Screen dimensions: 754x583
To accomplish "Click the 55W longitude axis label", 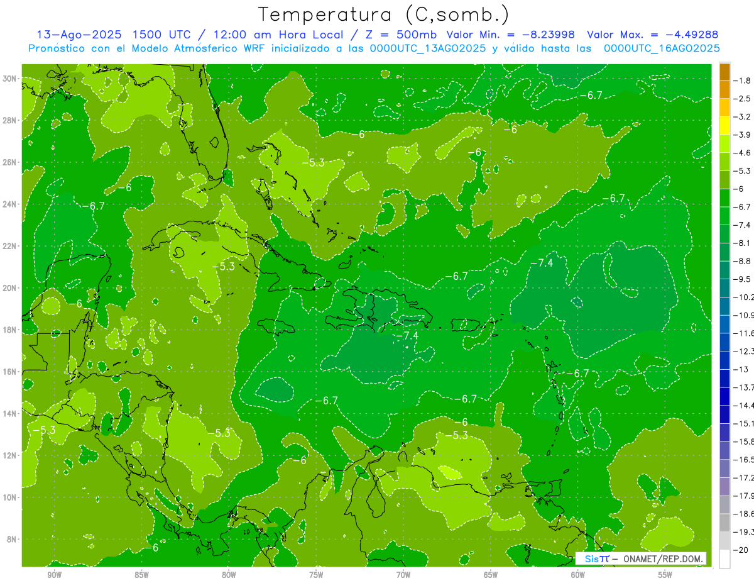I will (x=665, y=575).
